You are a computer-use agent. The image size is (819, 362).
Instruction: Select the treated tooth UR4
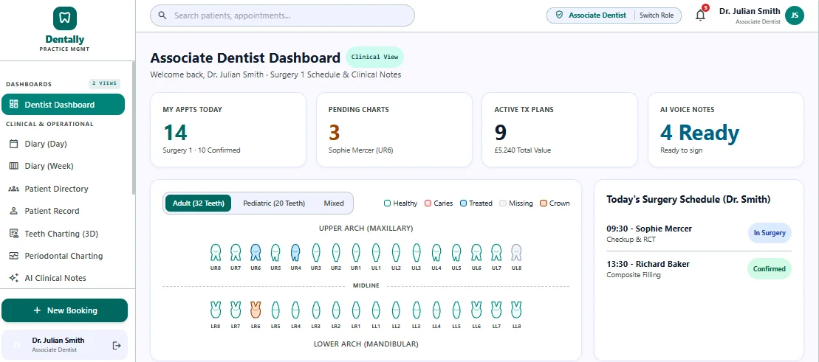(295, 252)
